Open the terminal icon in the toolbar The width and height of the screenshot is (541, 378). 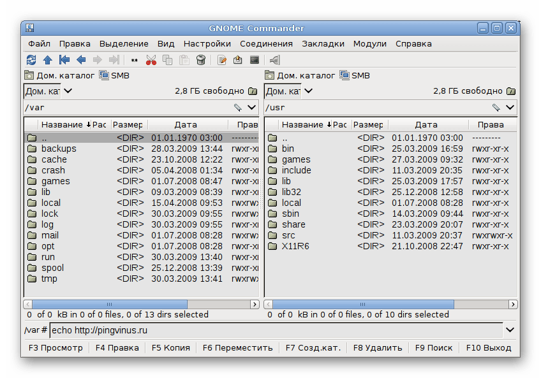255,60
